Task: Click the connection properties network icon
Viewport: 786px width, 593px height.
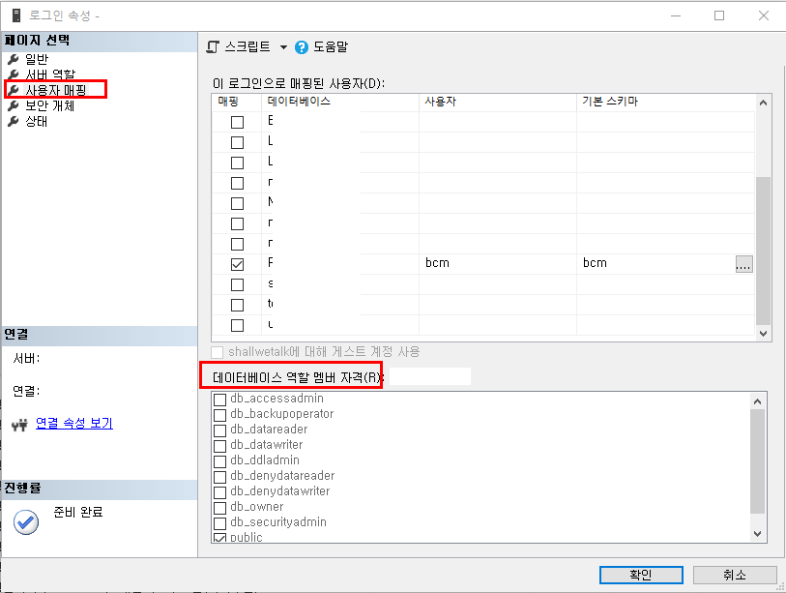Action: pos(19,425)
